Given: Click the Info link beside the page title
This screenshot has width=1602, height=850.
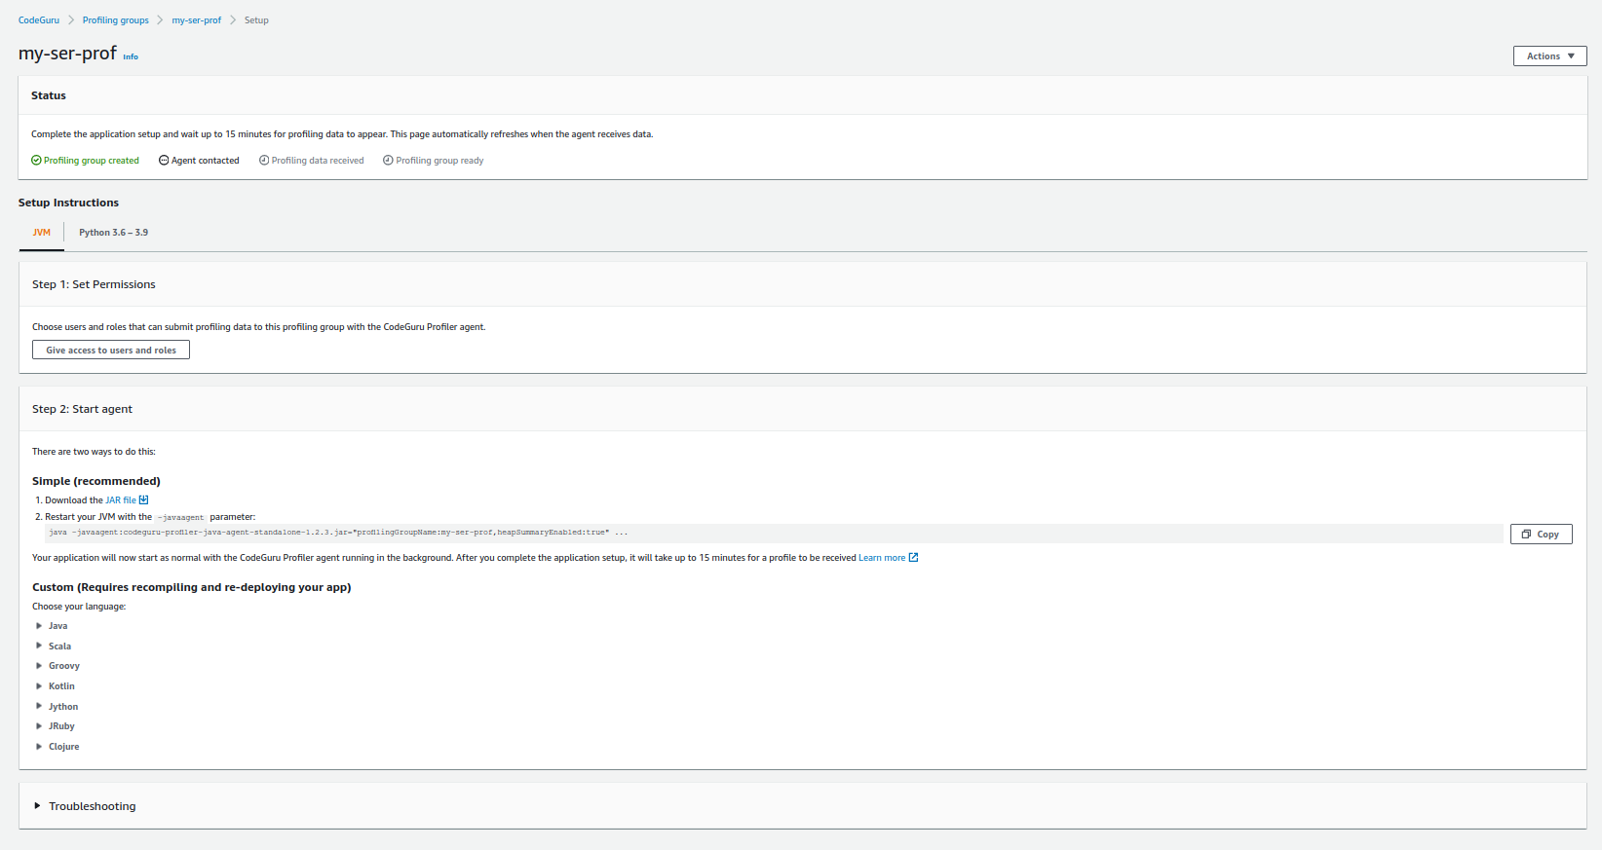Looking at the screenshot, I should tap(131, 57).
